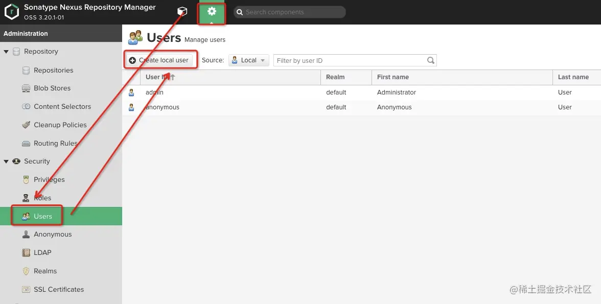Click the filter magnifier icon
The height and width of the screenshot is (304, 601).
pos(431,60)
